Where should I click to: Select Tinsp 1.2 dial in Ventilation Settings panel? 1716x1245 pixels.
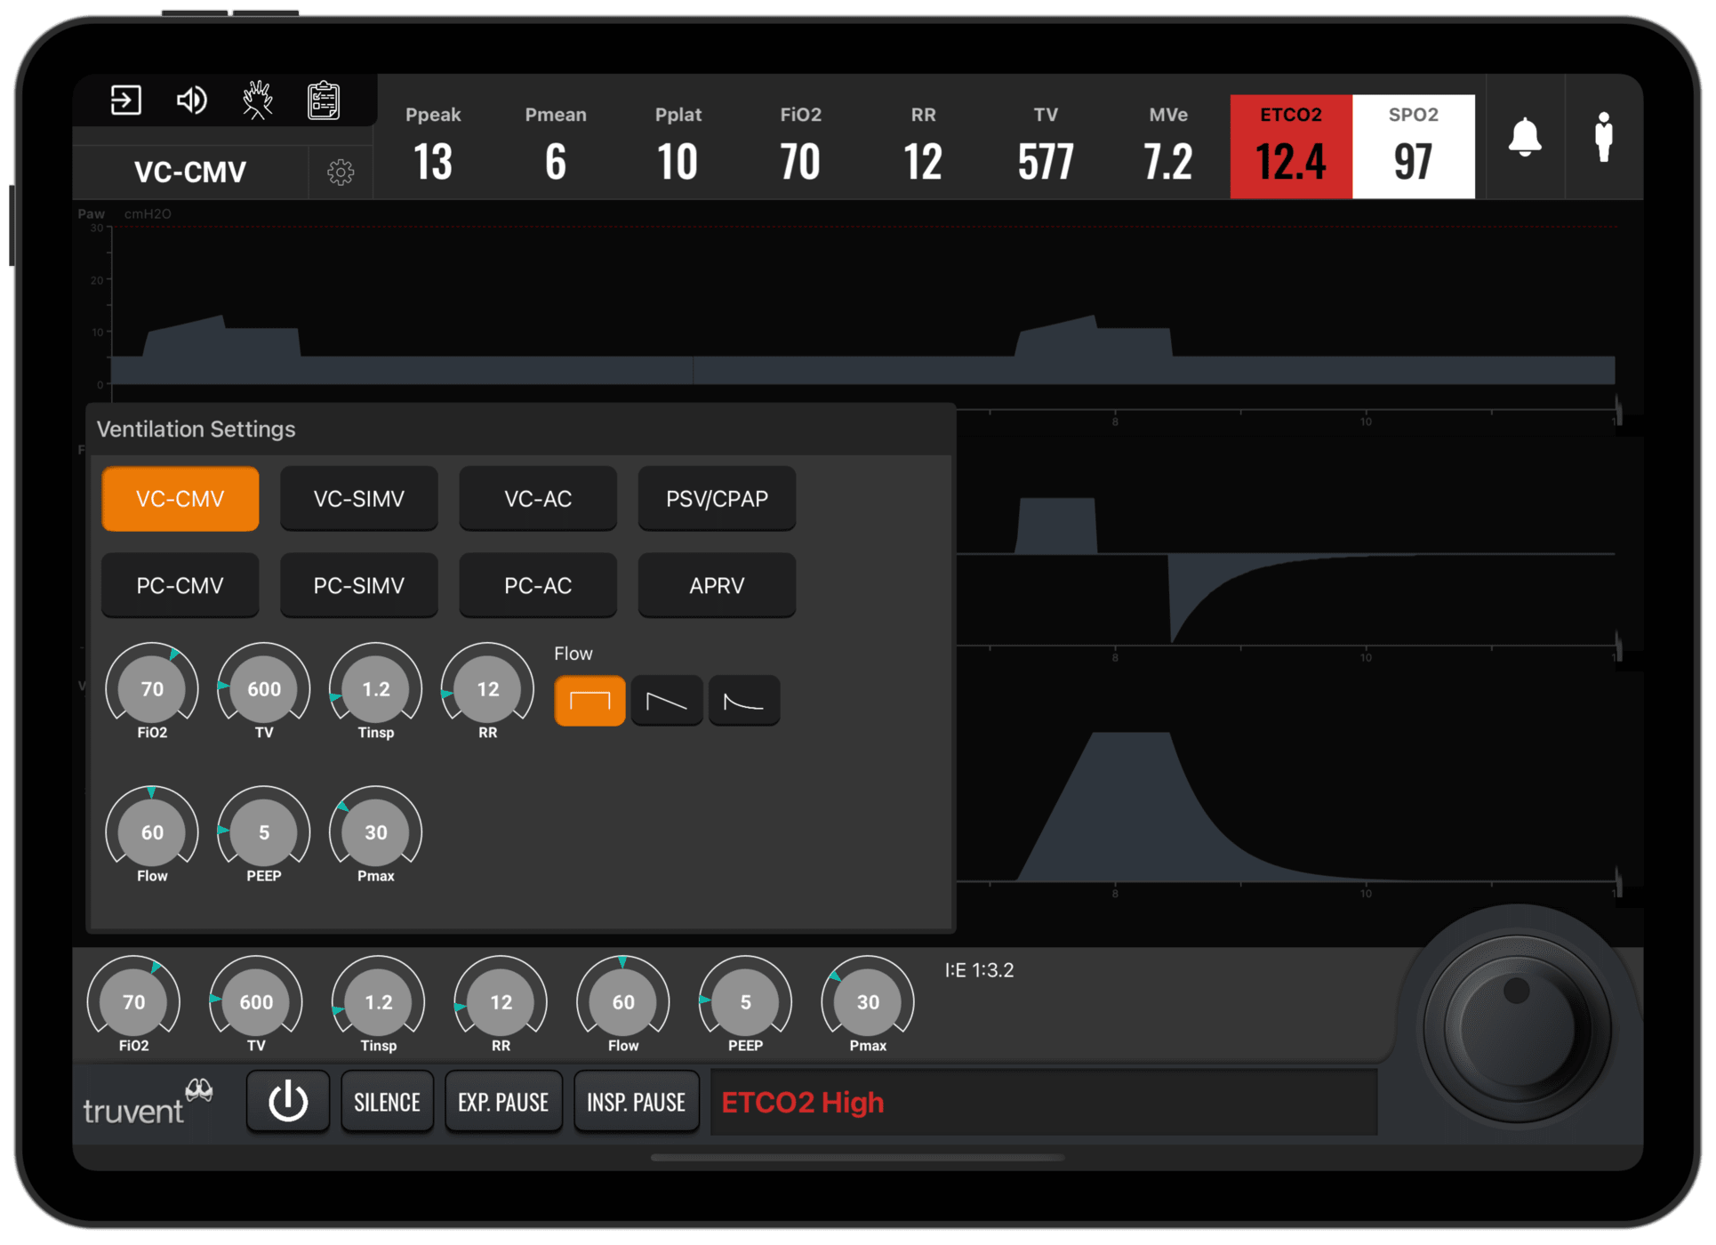click(376, 689)
